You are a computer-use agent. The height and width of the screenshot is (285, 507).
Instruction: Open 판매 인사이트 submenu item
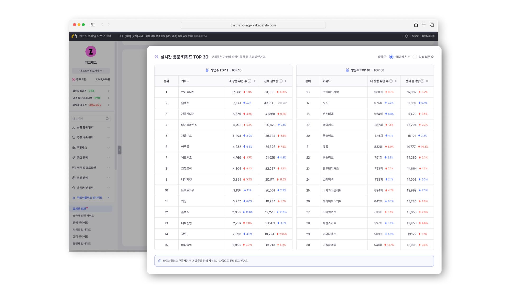[81, 223]
